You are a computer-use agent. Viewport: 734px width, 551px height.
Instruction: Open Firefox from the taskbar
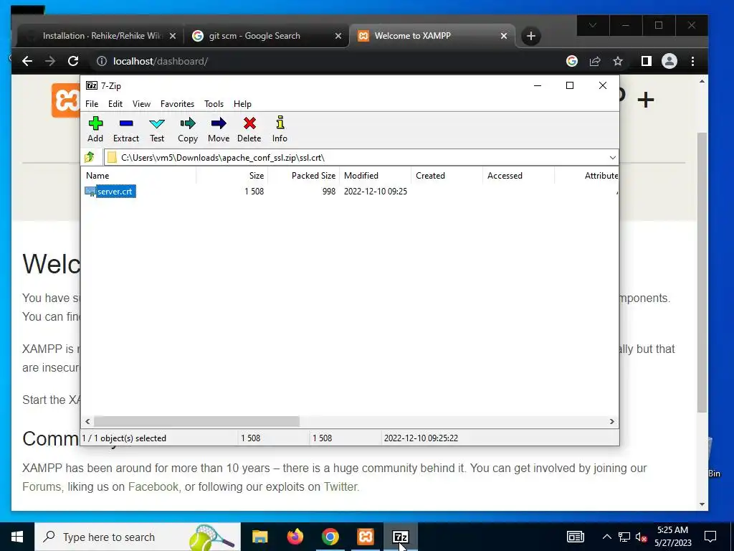point(295,537)
